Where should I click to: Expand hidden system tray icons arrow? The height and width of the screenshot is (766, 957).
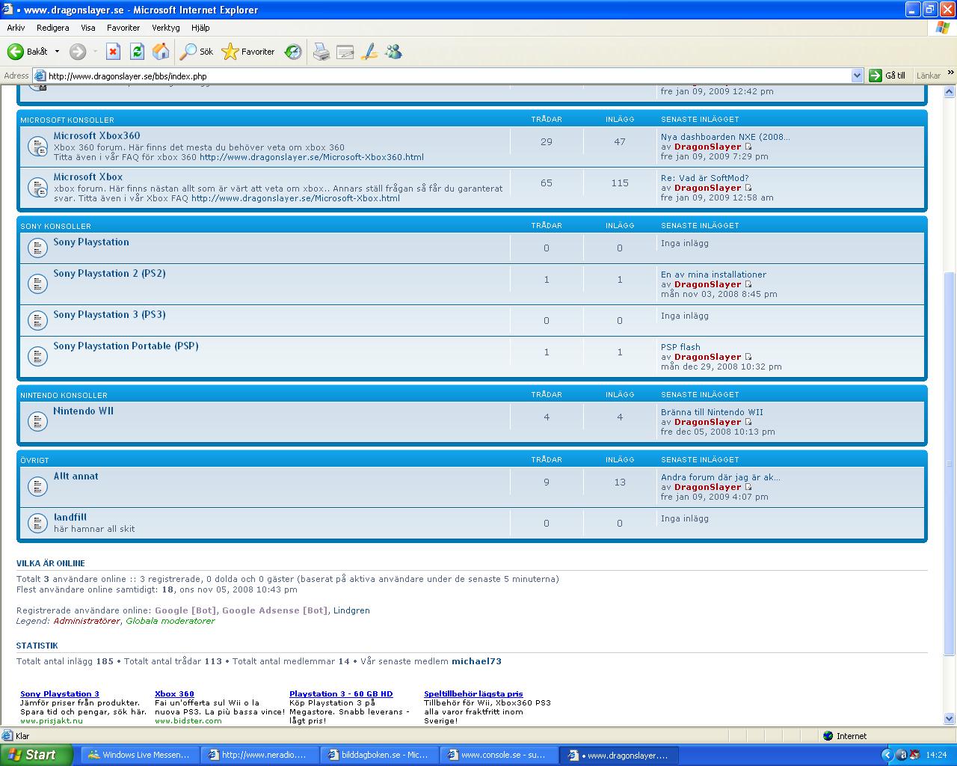click(887, 756)
